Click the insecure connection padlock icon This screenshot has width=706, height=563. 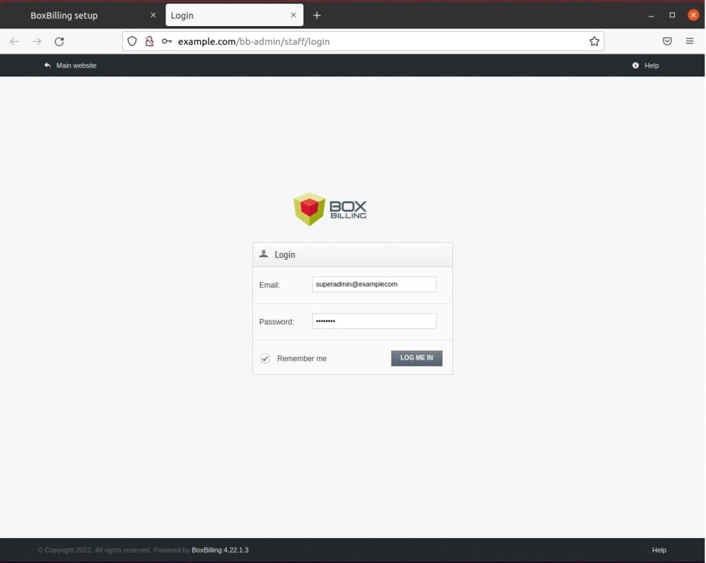tap(150, 41)
